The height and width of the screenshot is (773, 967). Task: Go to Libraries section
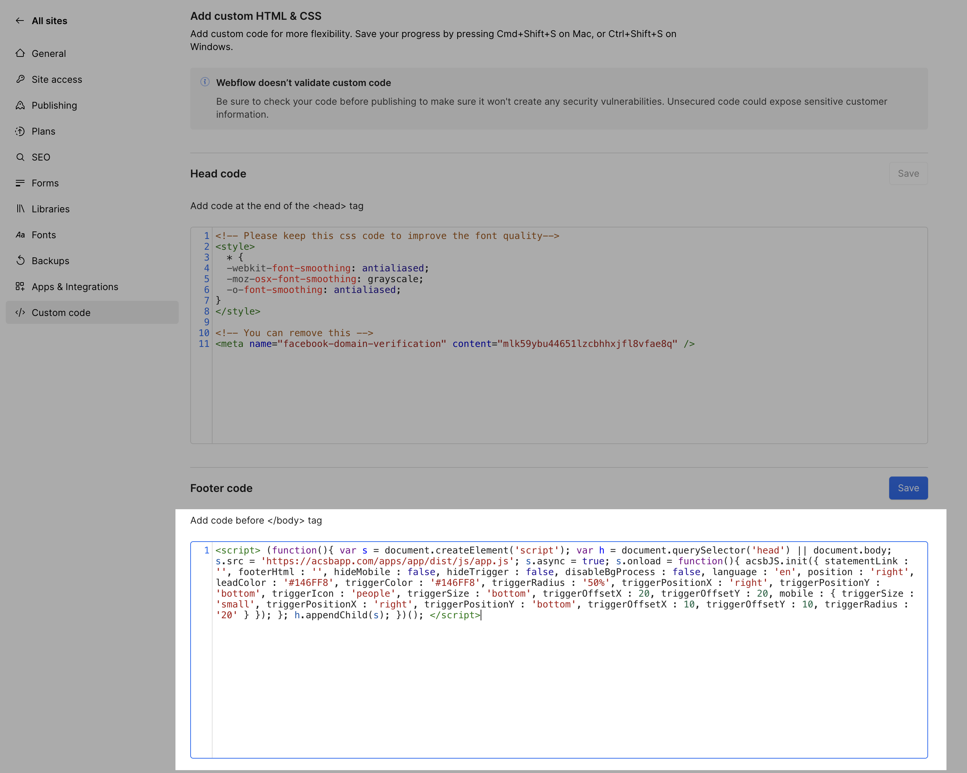(92, 209)
